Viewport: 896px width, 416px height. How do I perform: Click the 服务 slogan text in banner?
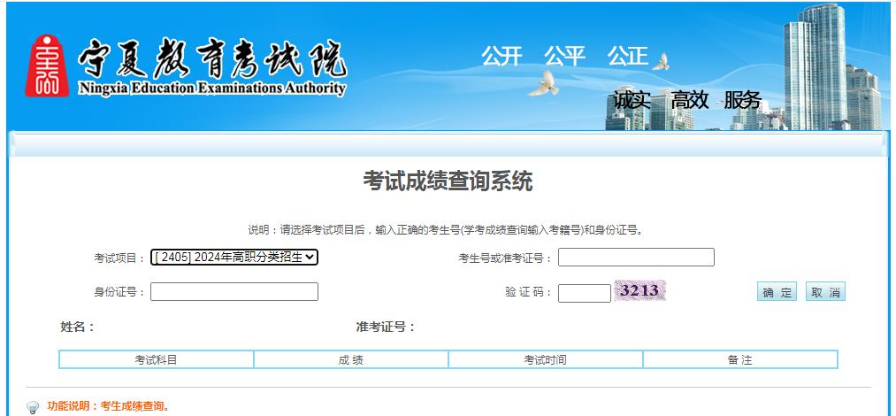tap(743, 100)
